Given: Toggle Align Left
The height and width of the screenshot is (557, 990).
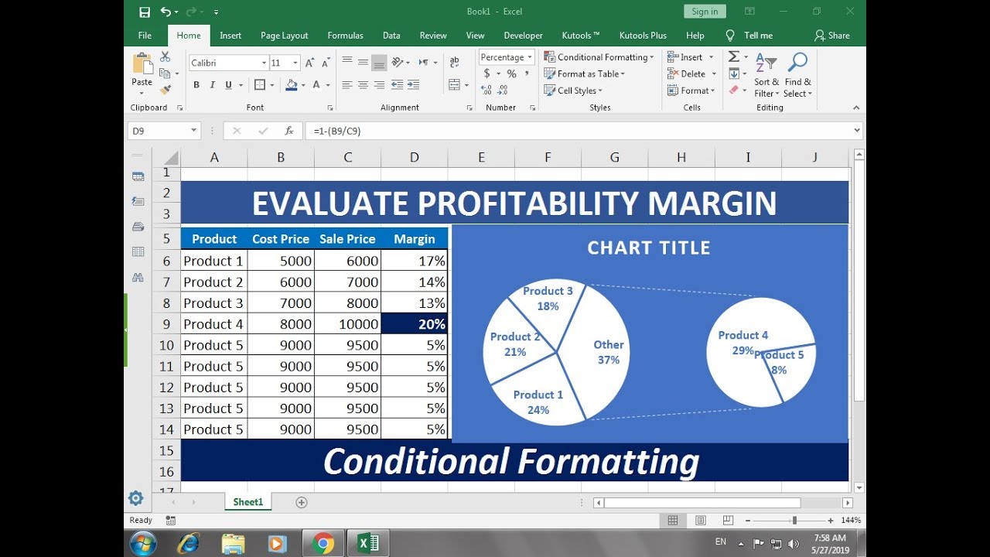Looking at the screenshot, I should (346, 85).
